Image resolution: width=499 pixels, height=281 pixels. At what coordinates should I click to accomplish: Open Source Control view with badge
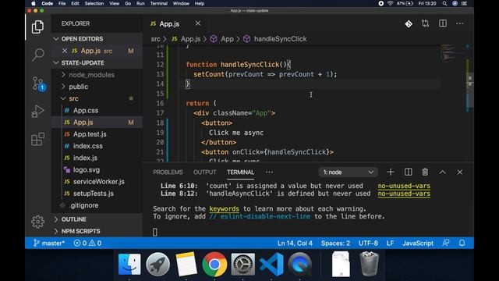39,84
